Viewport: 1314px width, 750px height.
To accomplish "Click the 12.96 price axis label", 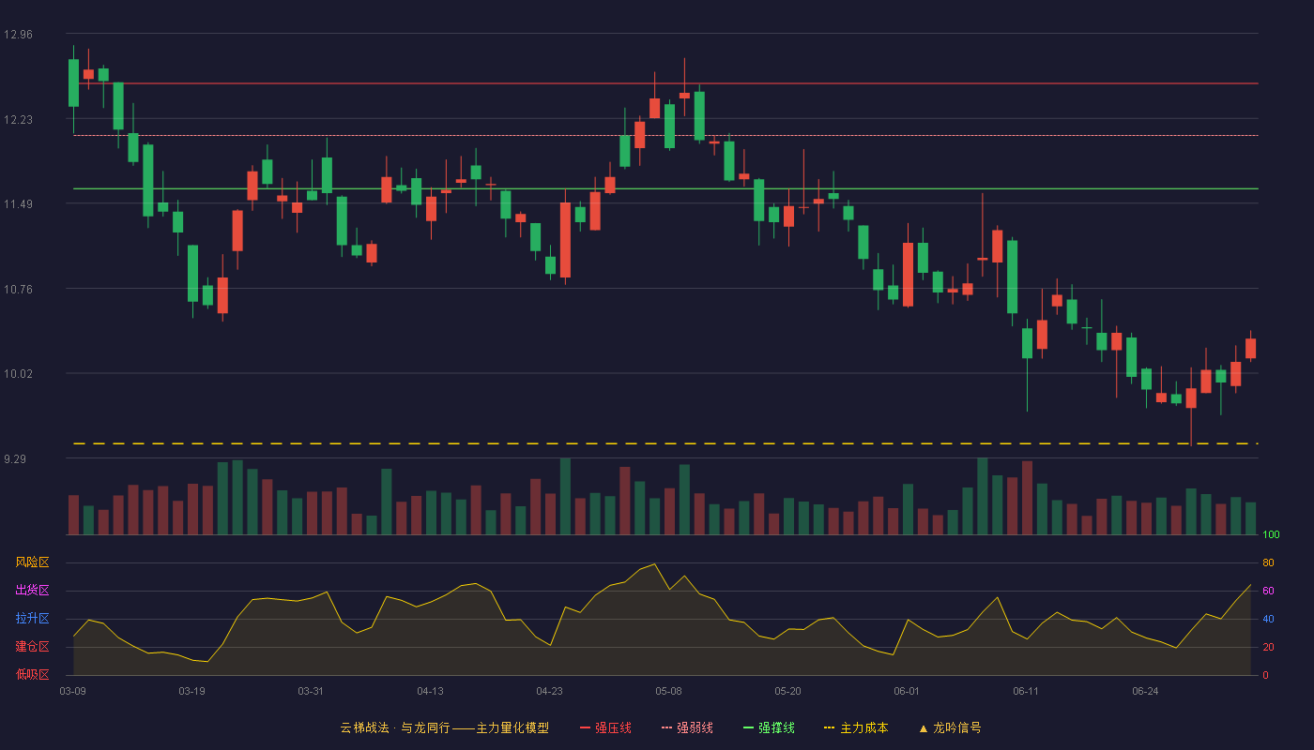I will pyautogui.click(x=18, y=35).
